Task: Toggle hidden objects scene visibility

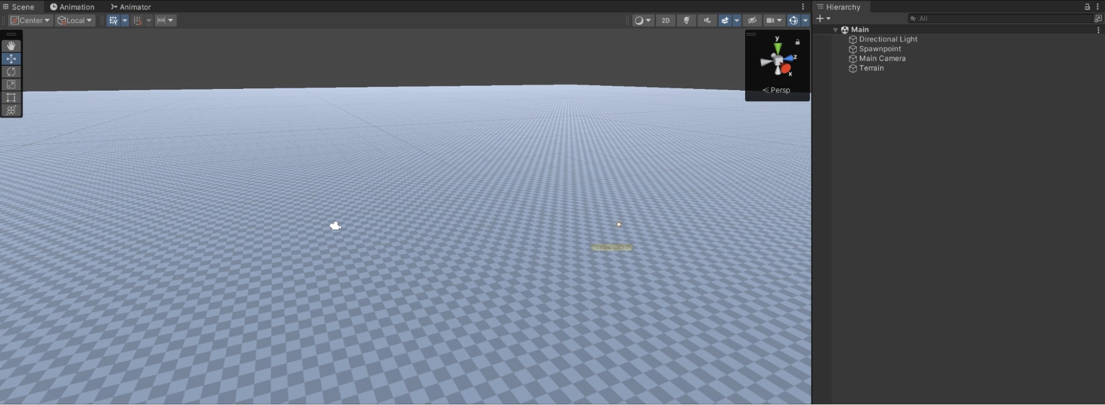Action: click(x=752, y=20)
